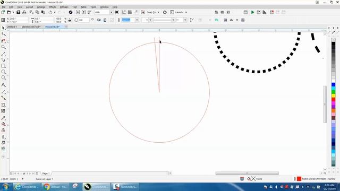Pick the green swatch in palette
Image resolution: width=340 pixels, height=191 pixels.
click(x=334, y=92)
